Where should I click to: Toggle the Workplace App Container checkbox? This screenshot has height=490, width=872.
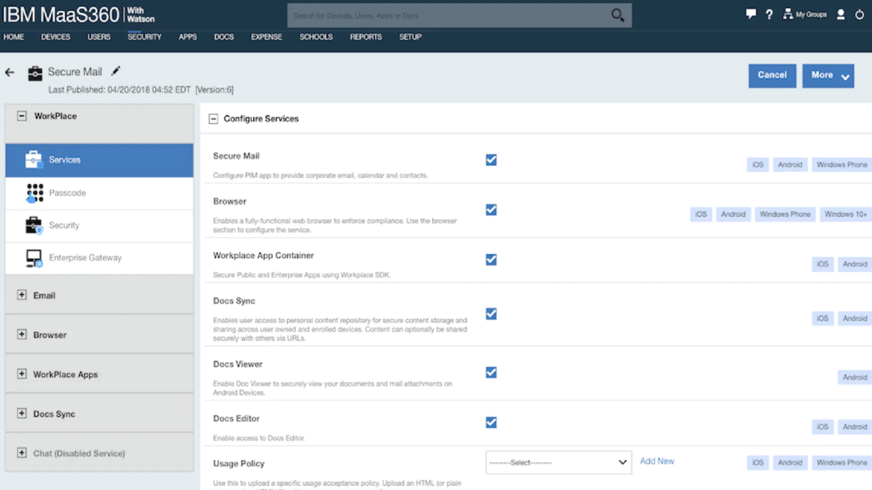coord(491,260)
